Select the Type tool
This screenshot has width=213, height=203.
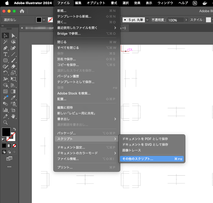[5, 54]
